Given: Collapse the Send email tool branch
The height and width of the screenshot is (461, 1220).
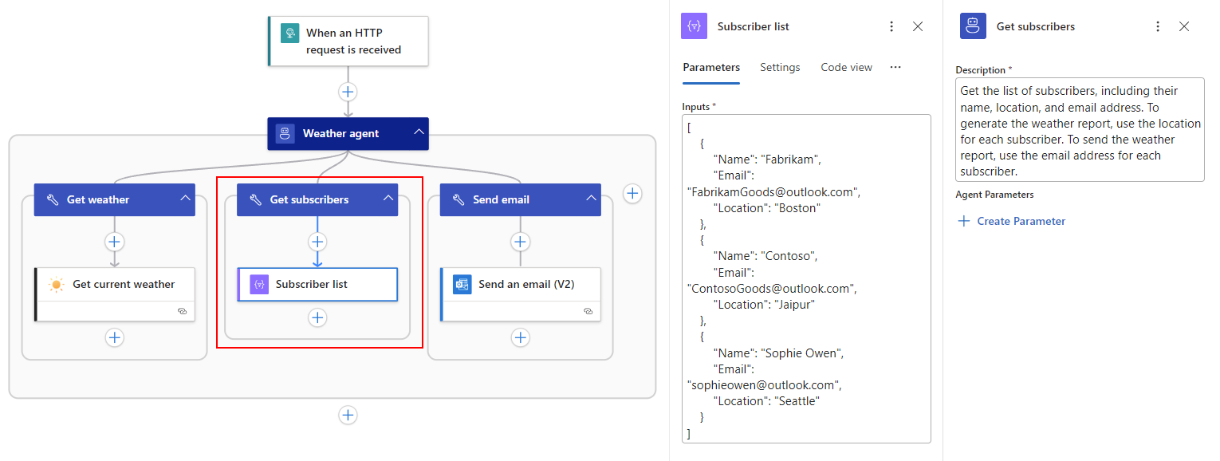Looking at the screenshot, I should coord(591,199).
